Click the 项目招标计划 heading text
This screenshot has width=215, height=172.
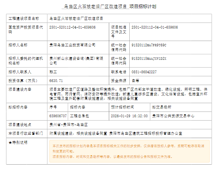pyautogui.click(x=143, y=7)
